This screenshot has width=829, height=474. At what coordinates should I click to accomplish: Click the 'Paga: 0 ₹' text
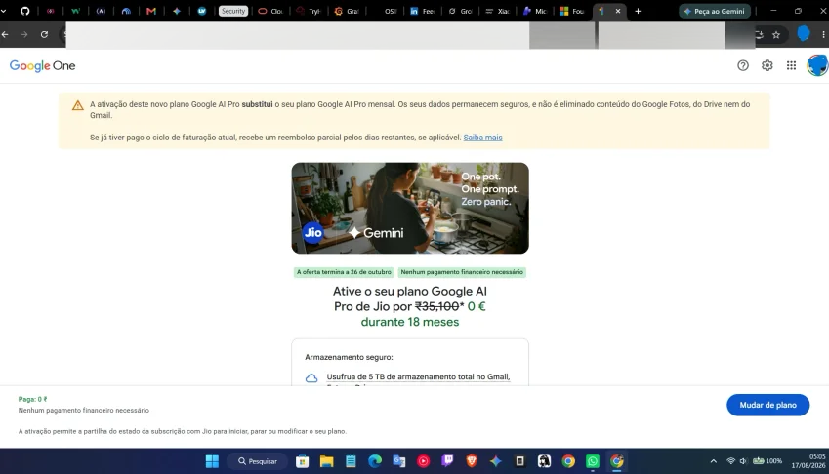[33, 399]
